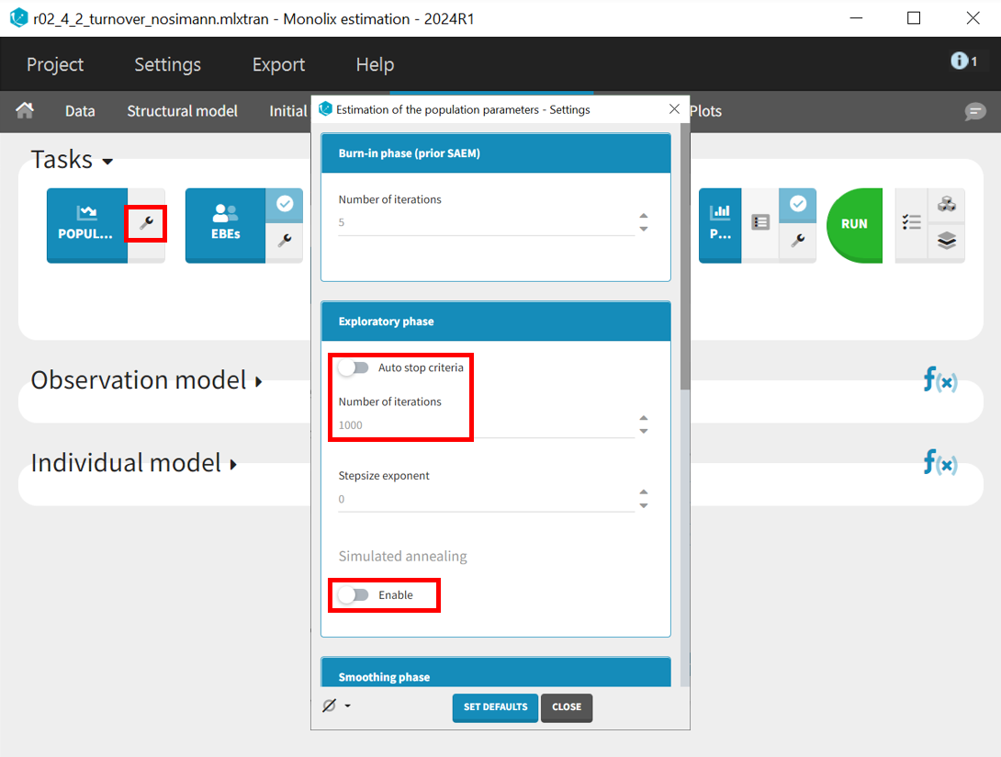The width and height of the screenshot is (1001, 757).
Task: Click the exploratory Number of iterations field
Action: [485, 425]
